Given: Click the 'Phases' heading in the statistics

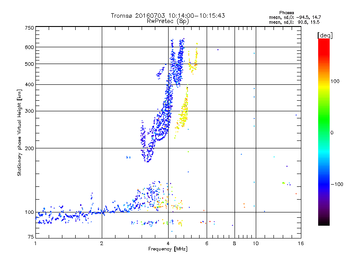Looking at the screenshot, I should coord(286,13).
